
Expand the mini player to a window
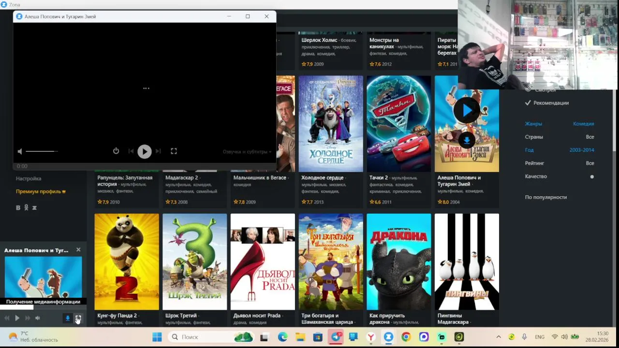coord(78,318)
